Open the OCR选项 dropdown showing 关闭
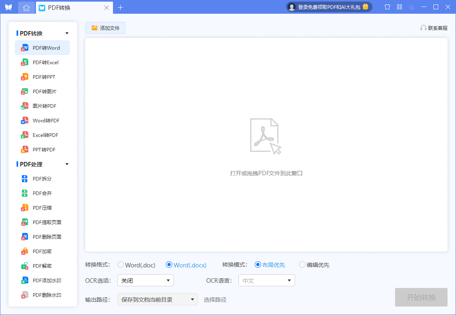 pos(145,280)
